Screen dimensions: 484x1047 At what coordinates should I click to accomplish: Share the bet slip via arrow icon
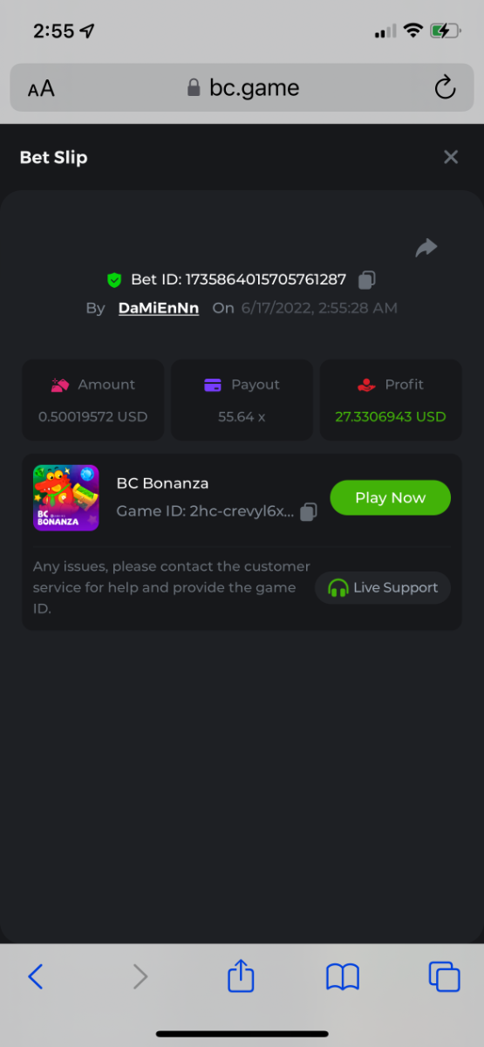pos(426,249)
